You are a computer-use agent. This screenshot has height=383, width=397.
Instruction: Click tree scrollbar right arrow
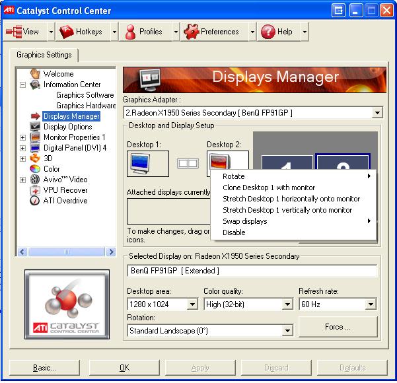pyautogui.click(x=111, y=252)
